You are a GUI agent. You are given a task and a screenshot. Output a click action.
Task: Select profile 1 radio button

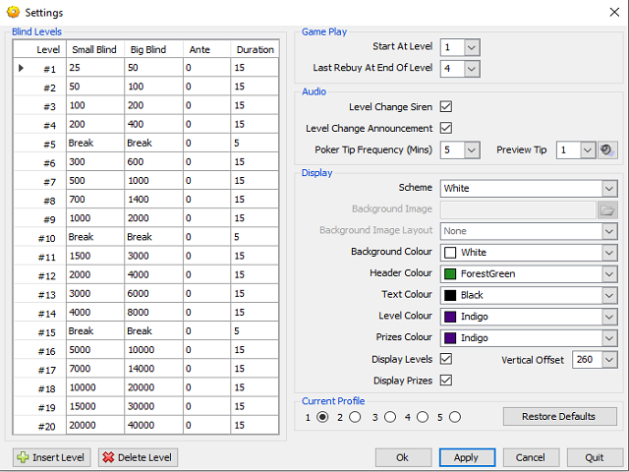point(322,417)
